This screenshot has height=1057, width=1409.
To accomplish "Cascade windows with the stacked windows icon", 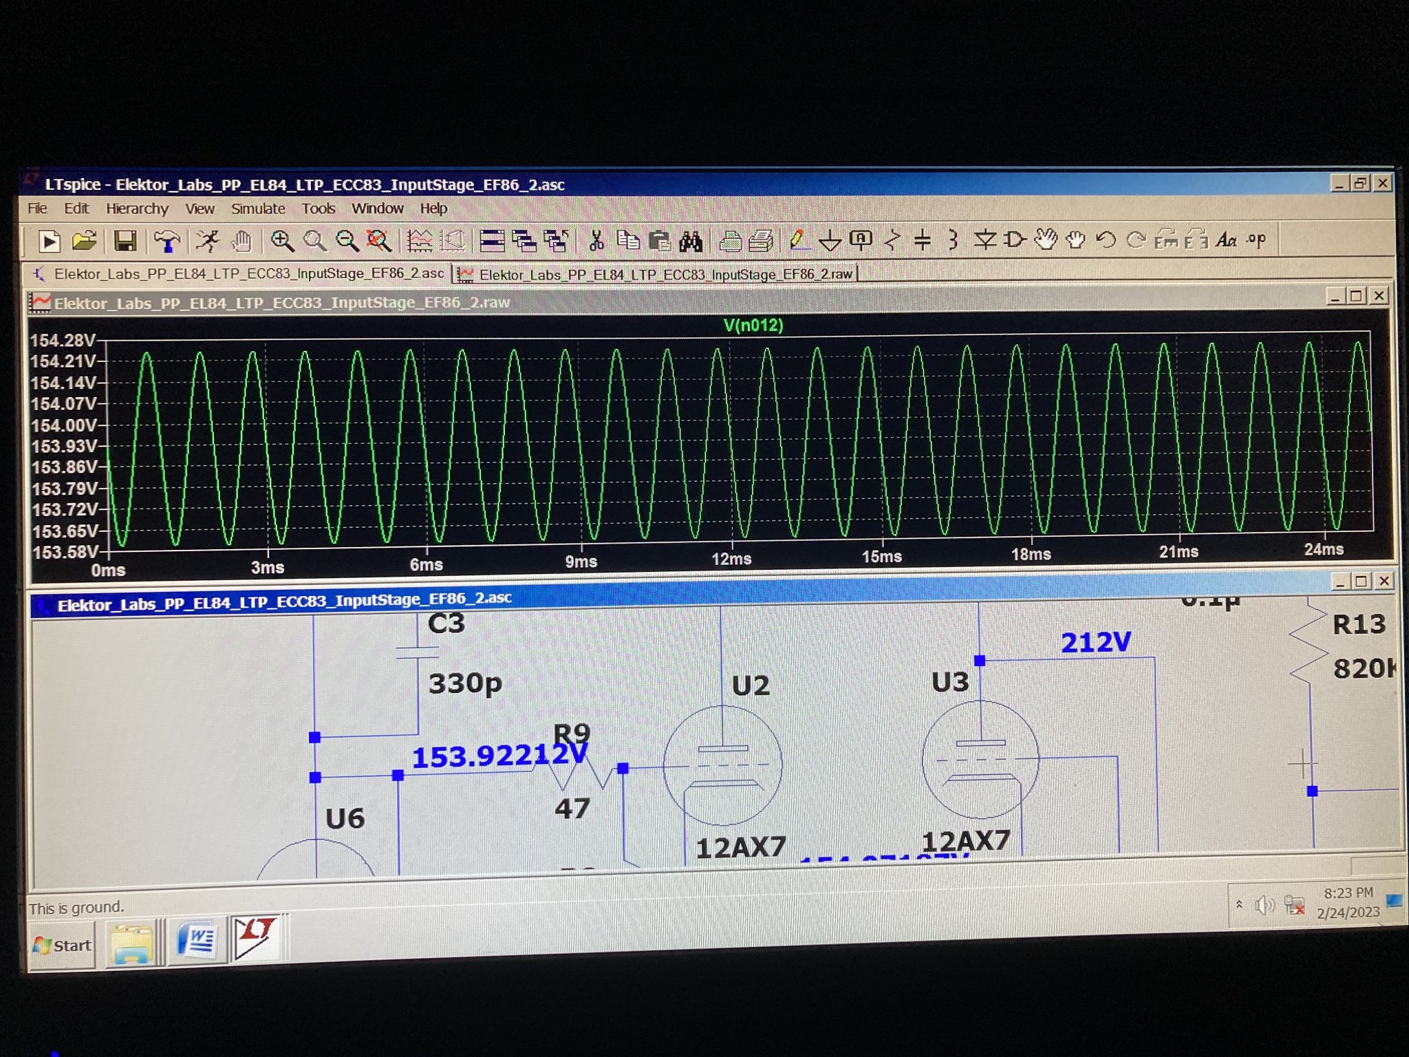I will pos(524,241).
